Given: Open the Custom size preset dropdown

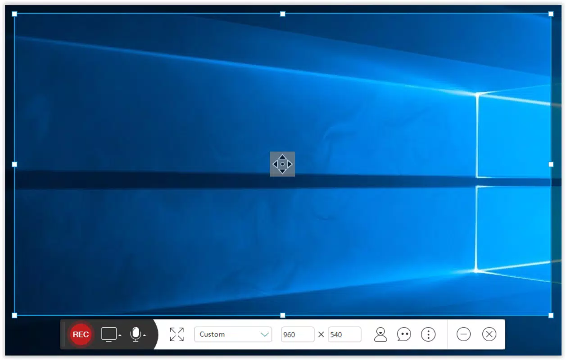Looking at the screenshot, I should coord(233,334).
